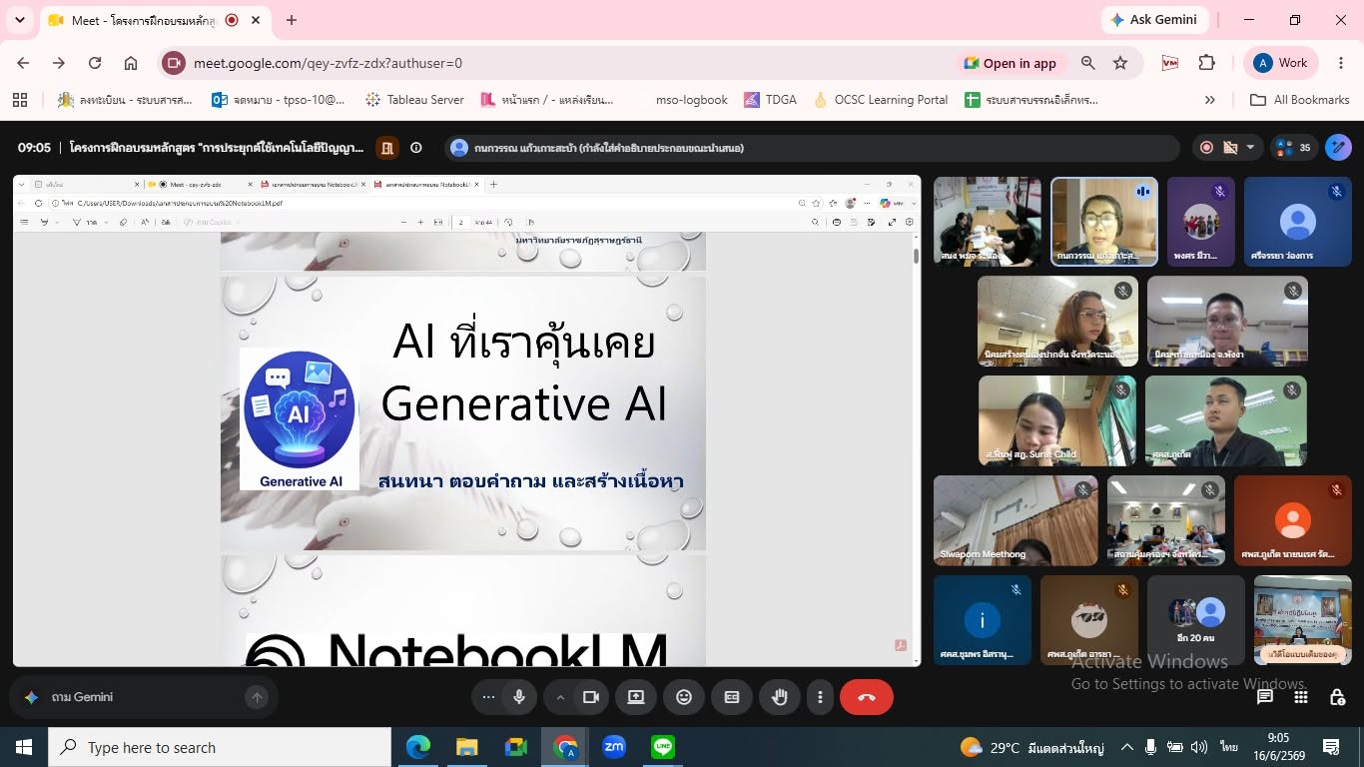Turn off the camera in Meet
Viewport: 1364px width, 767px height.
coord(591,698)
